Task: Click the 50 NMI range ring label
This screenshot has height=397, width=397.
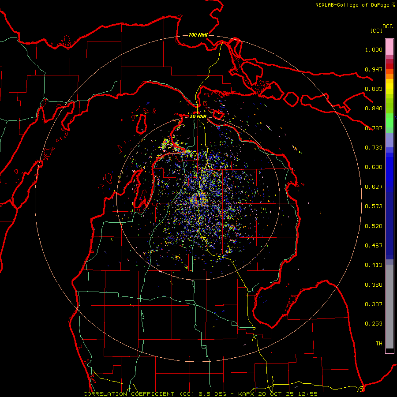Action: [198, 116]
